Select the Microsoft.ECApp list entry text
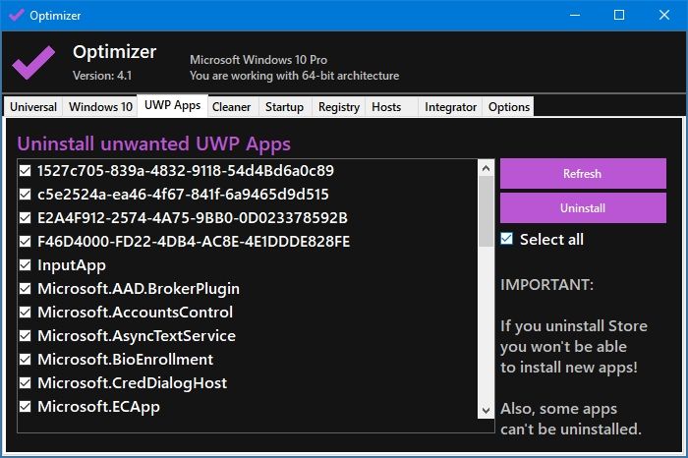688x458 pixels. pyautogui.click(x=98, y=407)
